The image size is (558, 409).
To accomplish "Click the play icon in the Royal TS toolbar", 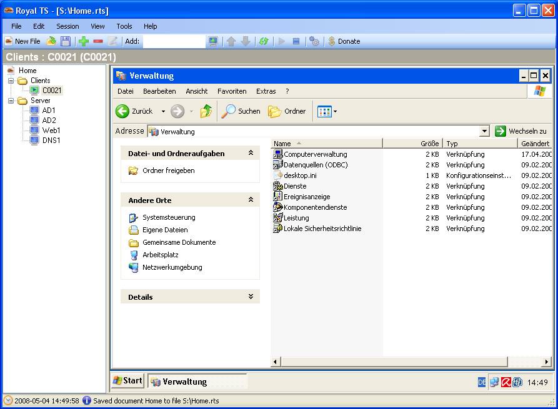I will (282, 41).
